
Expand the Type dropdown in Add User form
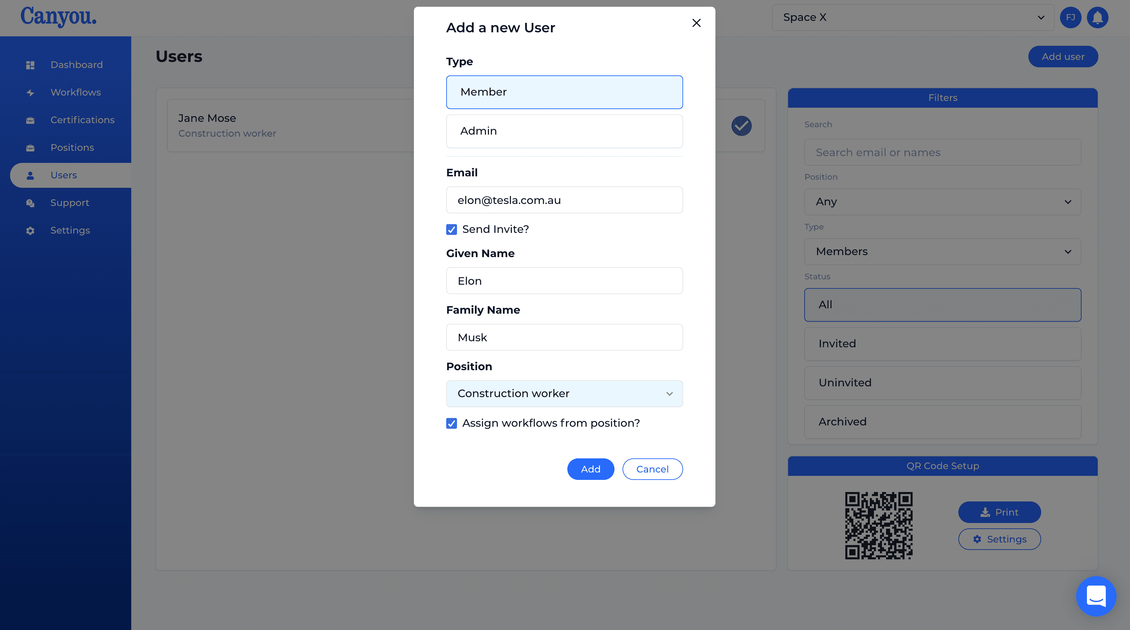point(565,92)
